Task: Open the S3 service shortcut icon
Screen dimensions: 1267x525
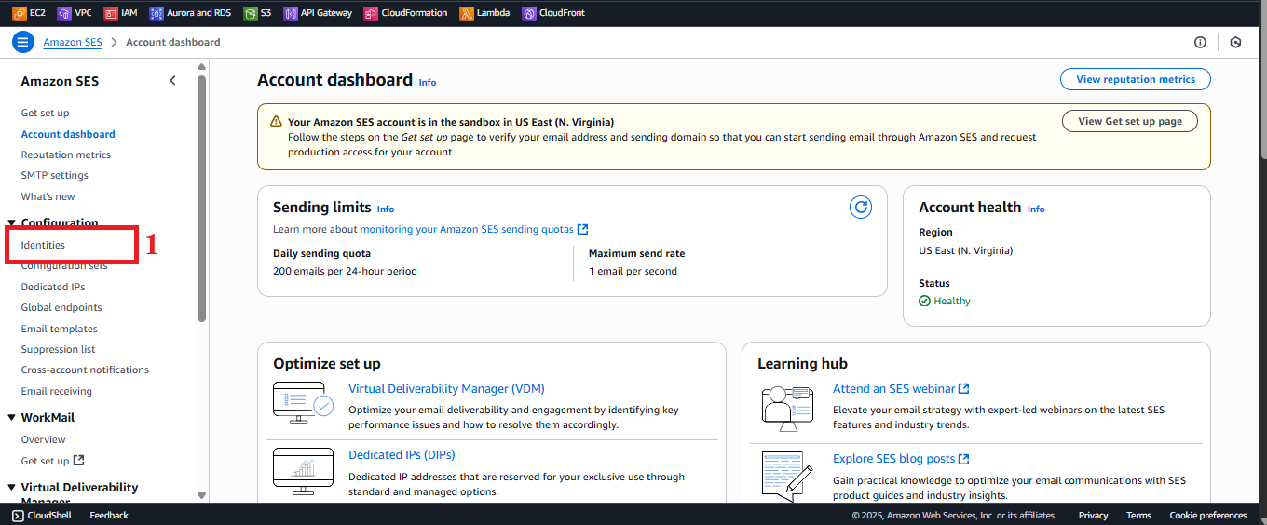Action: click(x=250, y=13)
